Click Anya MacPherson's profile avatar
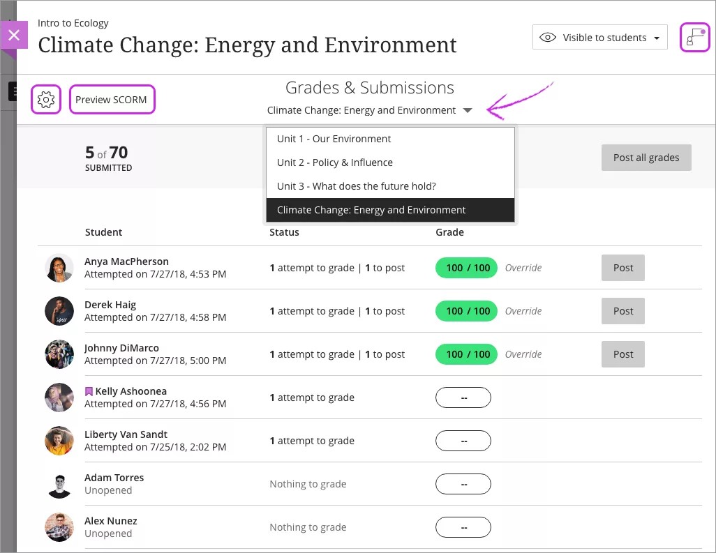Viewport: 716px width, 553px height. click(x=59, y=268)
